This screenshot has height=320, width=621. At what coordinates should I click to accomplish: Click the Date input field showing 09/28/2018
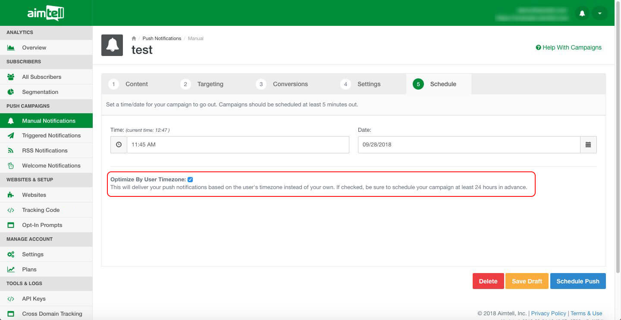point(469,145)
